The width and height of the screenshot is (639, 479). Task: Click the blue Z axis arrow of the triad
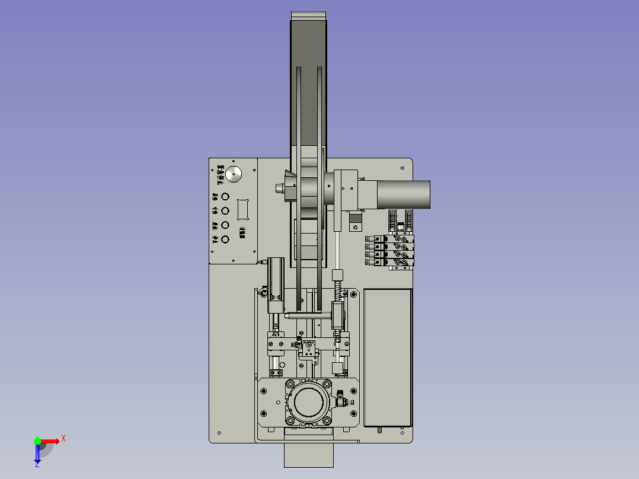click(x=37, y=454)
